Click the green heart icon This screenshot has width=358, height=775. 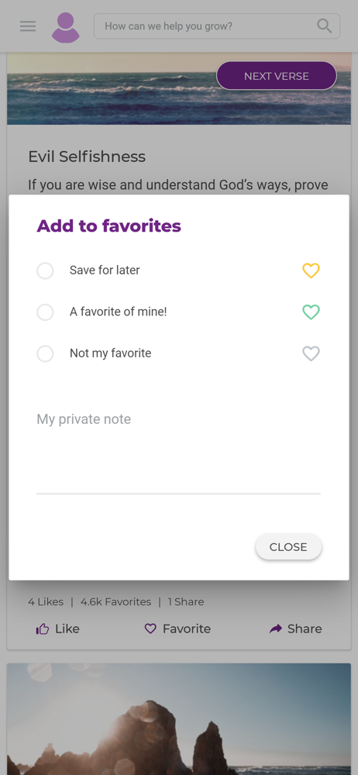coord(311,312)
